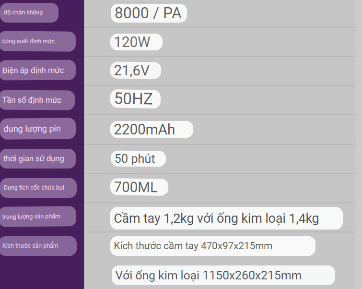Select the 'Cầm tay 1,2kg' weight text box
362x289 pixels.
pyautogui.click(x=226, y=218)
